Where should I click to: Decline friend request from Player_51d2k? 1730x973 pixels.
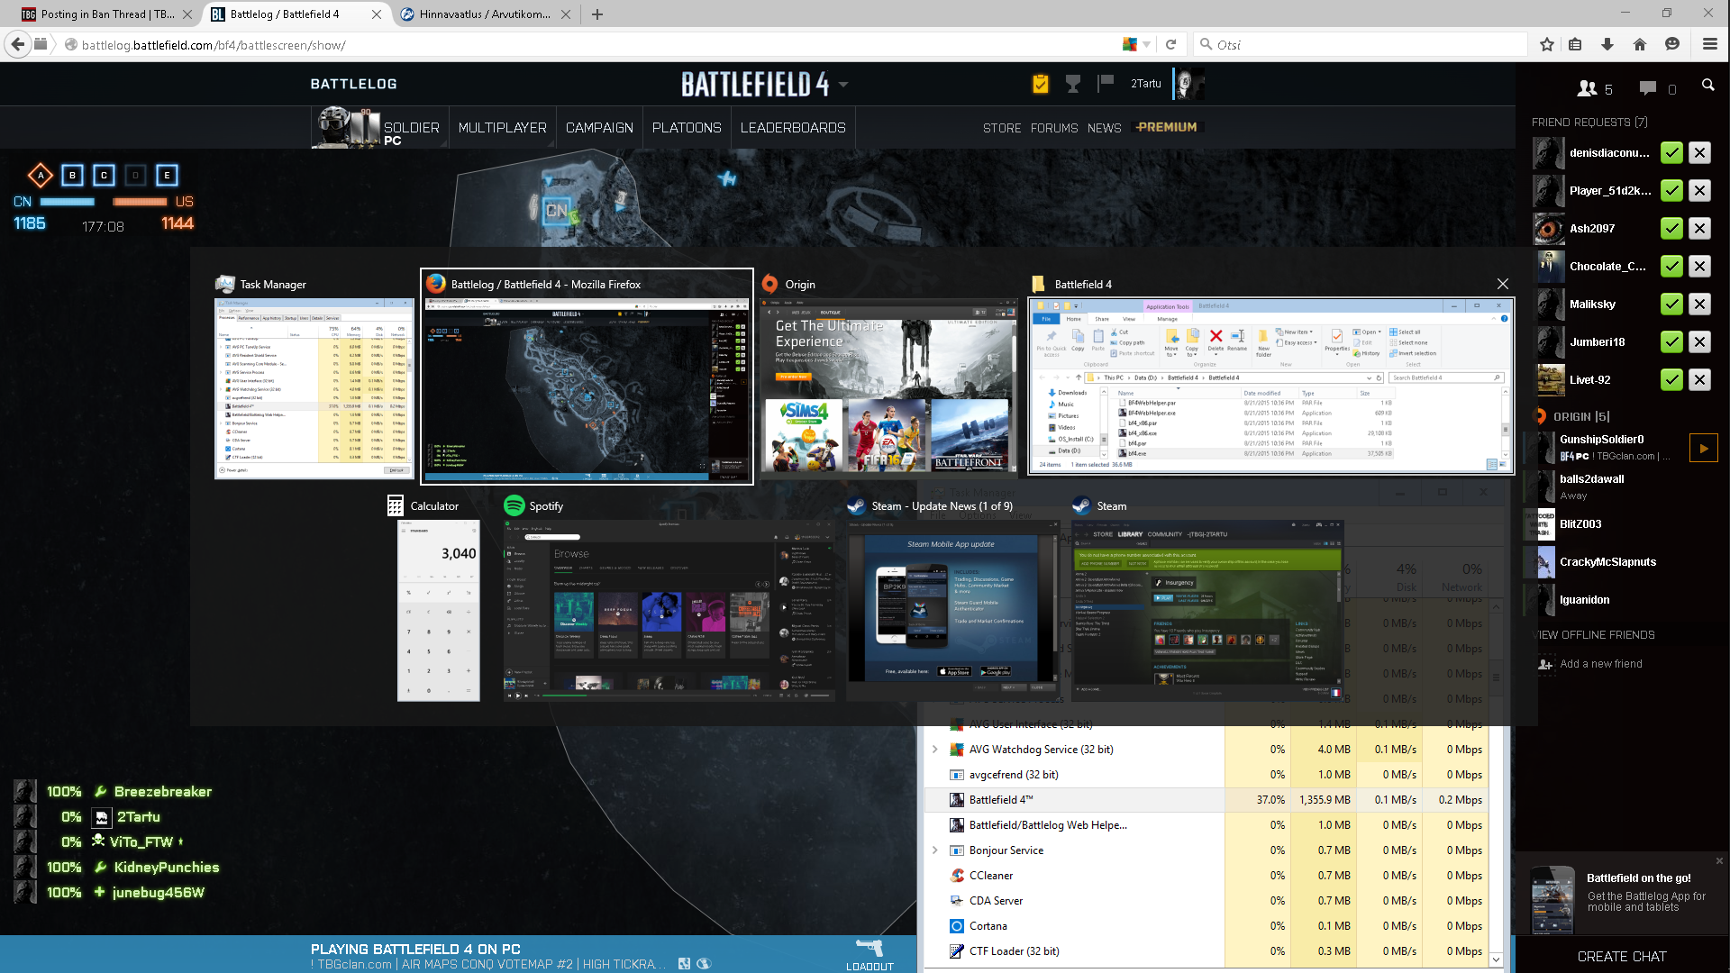point(1699,191)
